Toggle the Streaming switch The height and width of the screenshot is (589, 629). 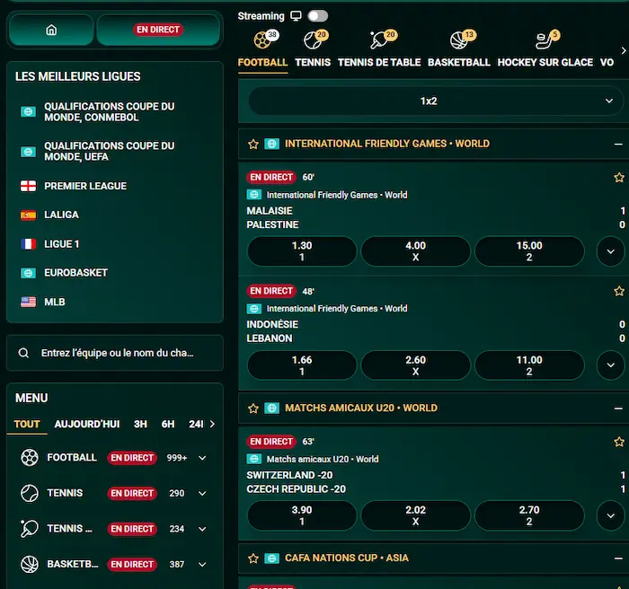click(317, 16)
